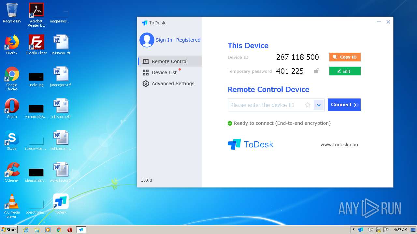Expand the device ID history dropdown
The height and width of the screenshot is (234, 417).
click(x=319, y=105)
